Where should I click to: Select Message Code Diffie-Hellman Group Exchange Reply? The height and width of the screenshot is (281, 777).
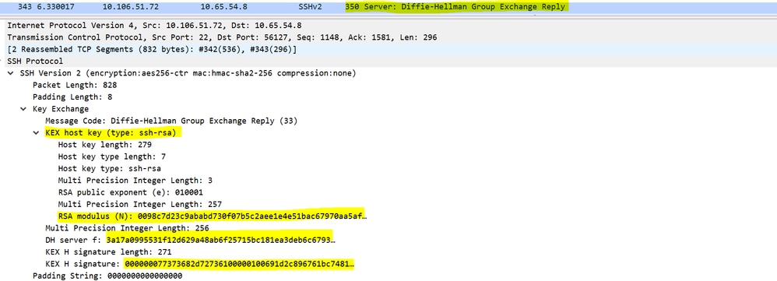[x=171, y=121]
